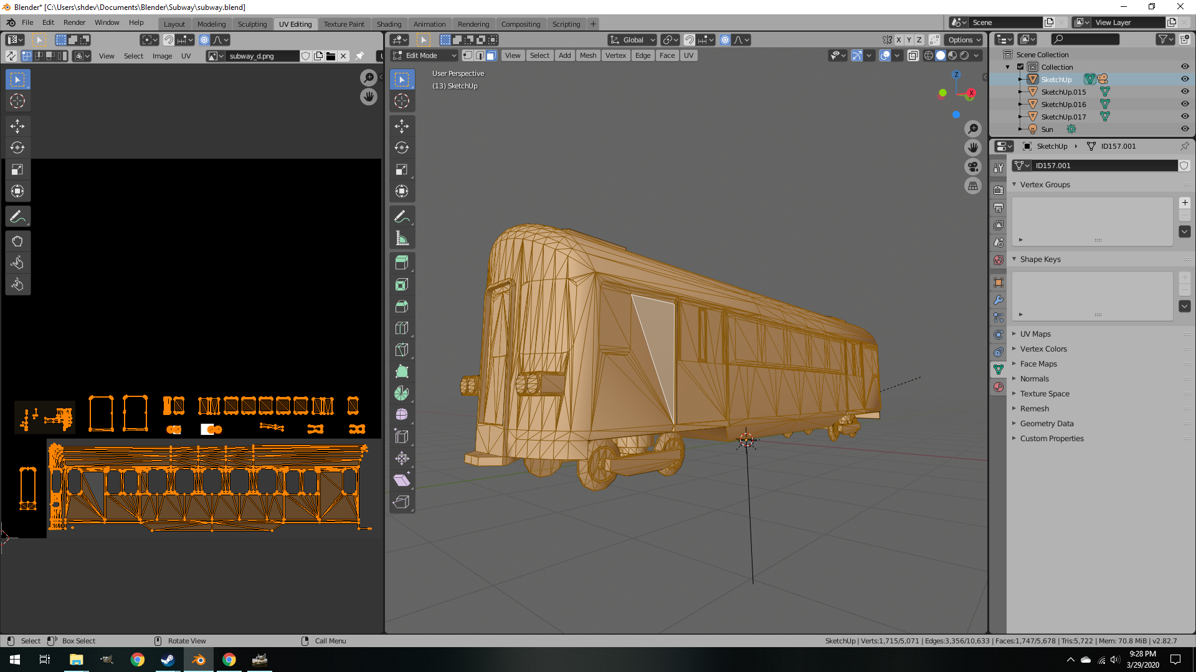Select the Edge Slide tool
The image size is (1196, 672).
pyautogui.click(x=402, y=437)
